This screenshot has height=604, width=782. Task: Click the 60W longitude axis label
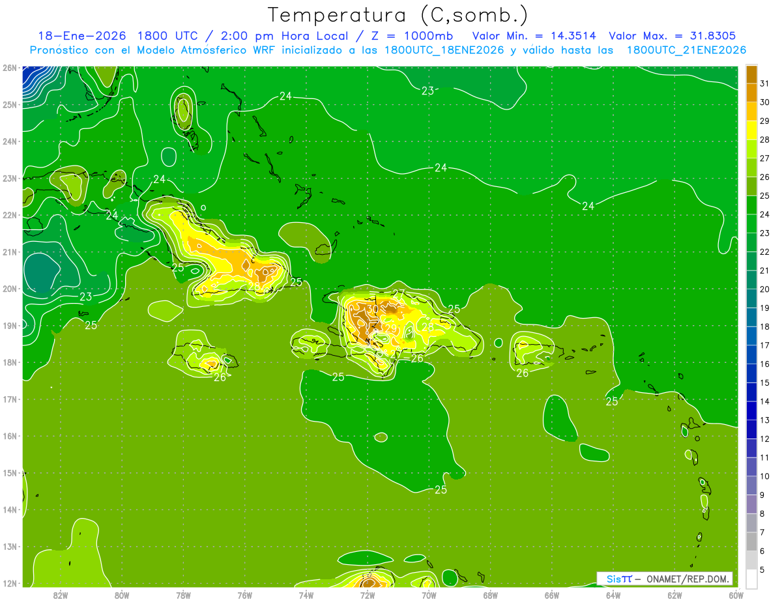click(x=736, y=595)
